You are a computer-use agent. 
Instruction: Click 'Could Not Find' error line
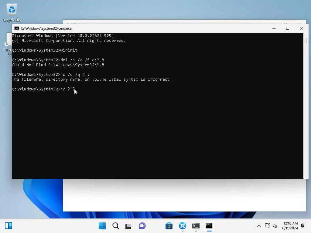click(x=58, y=65)
